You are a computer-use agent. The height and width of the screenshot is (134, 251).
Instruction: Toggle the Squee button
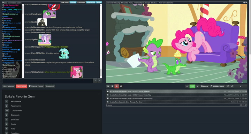(x=99, y=2)
